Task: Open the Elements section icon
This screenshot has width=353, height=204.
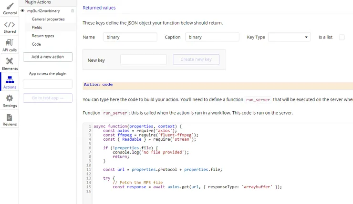Action: click(x=10, y=61)
